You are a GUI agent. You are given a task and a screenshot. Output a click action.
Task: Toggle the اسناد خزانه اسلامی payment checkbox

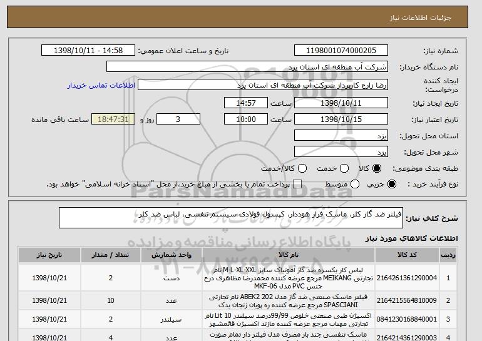[297, 184]
